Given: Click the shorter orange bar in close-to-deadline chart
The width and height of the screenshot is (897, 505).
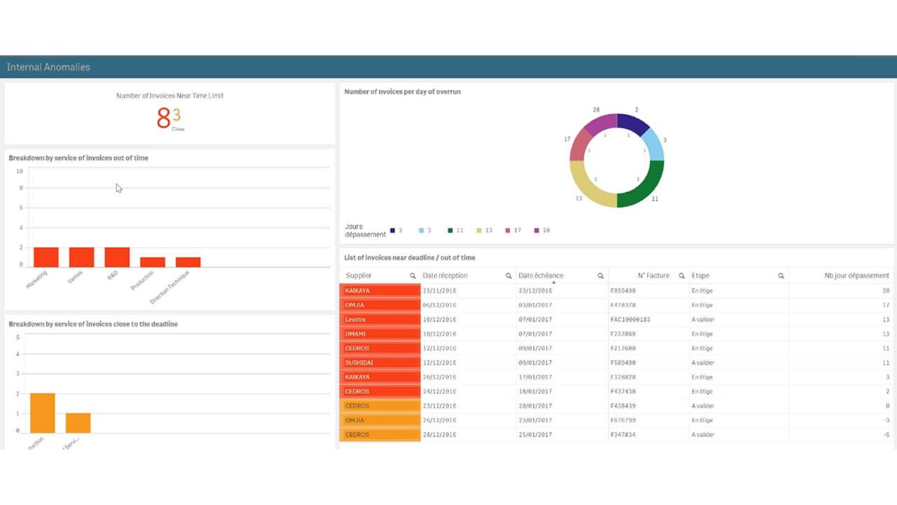Looking at the screenshot, I should click(78, 423).
